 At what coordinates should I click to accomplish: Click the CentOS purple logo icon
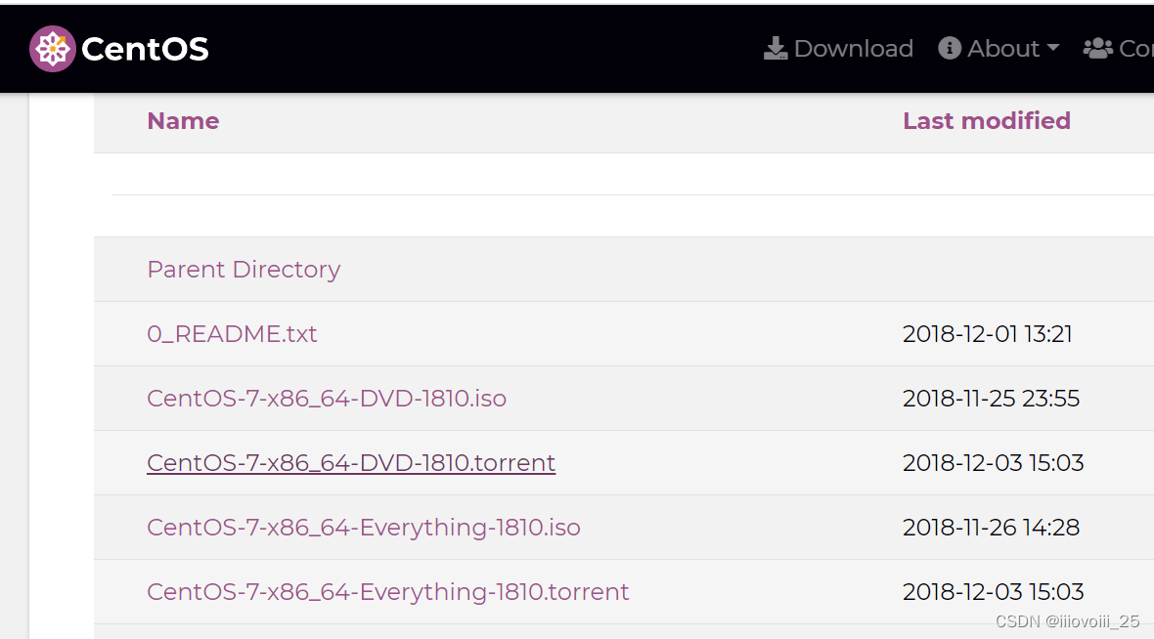[x=52, y=49]
